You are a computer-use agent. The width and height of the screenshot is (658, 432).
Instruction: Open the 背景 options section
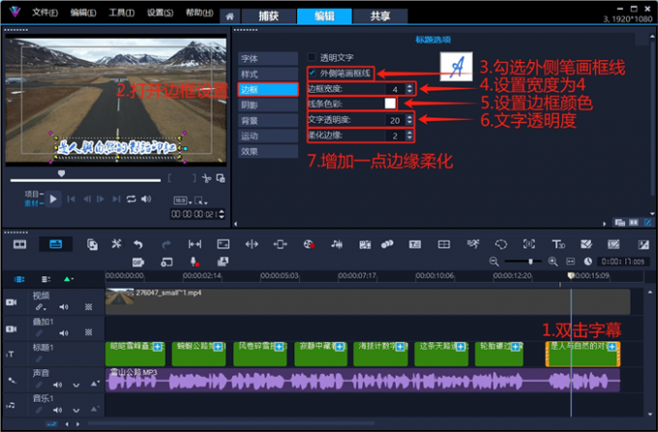[268, 121]
